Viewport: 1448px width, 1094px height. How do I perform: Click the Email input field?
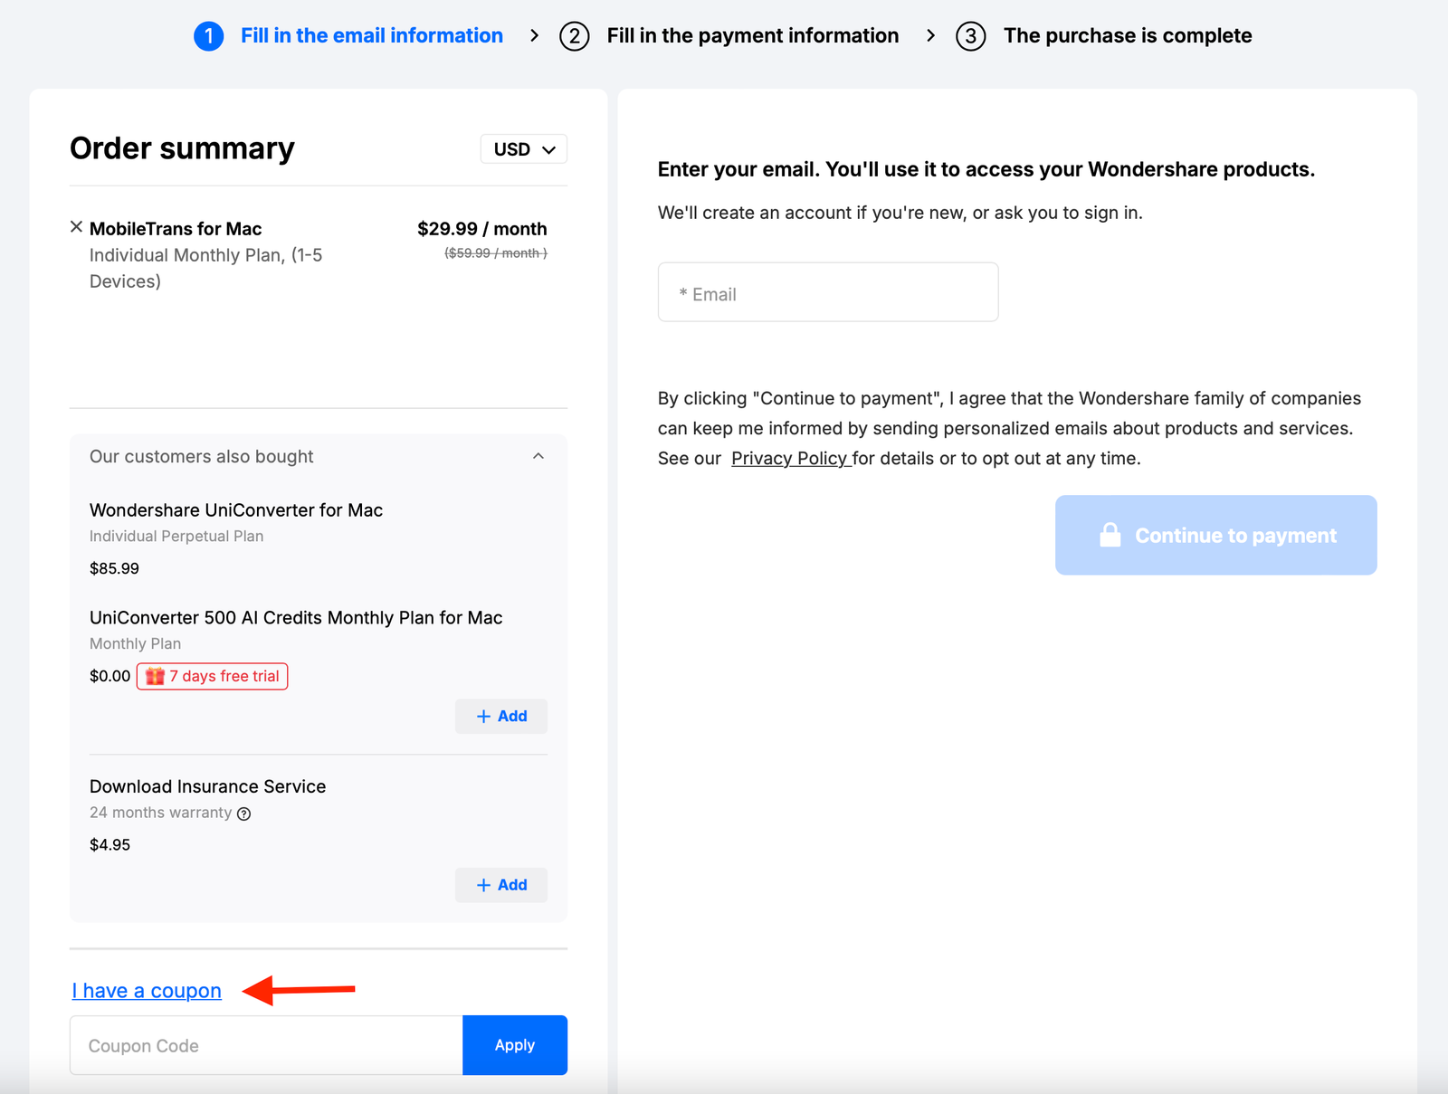828,292
